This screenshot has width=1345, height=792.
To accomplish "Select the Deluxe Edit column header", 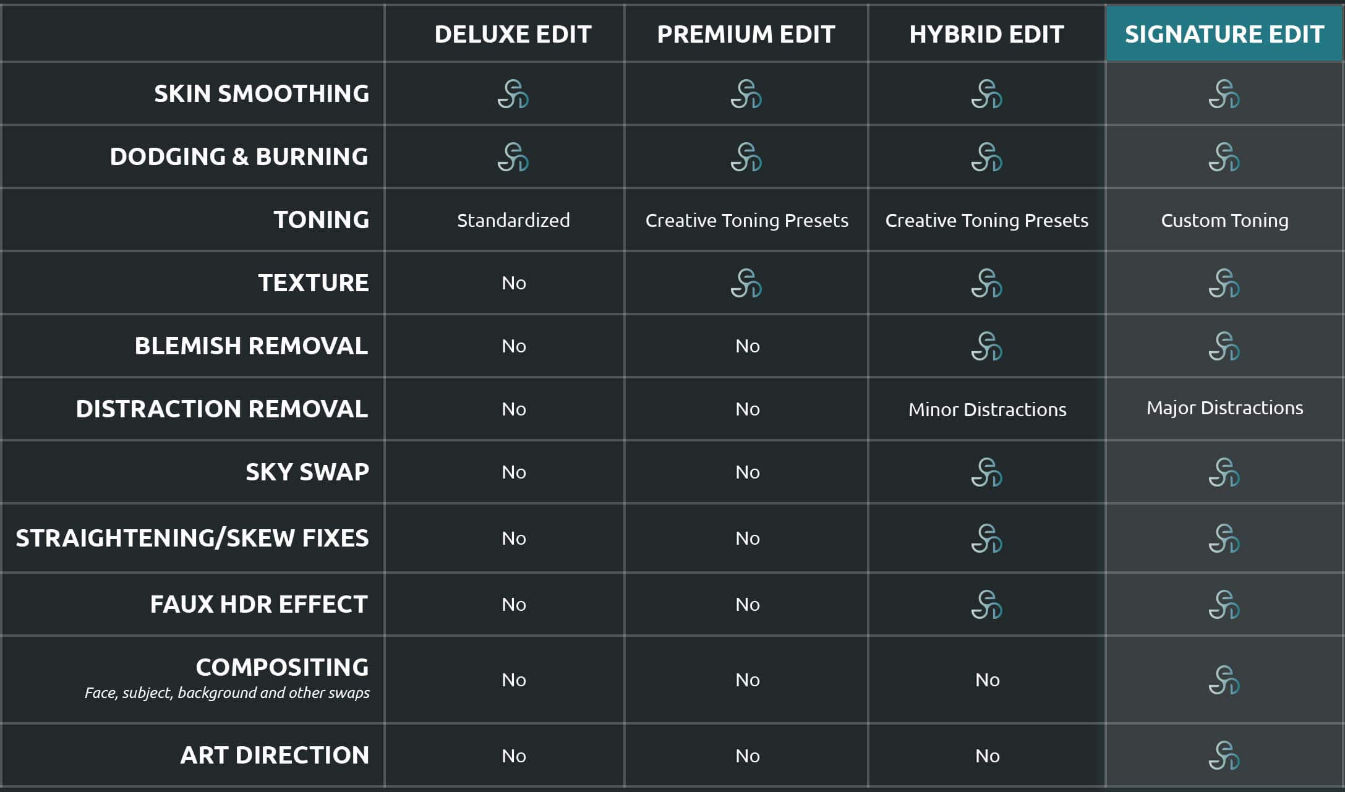I will coord(513,34).
